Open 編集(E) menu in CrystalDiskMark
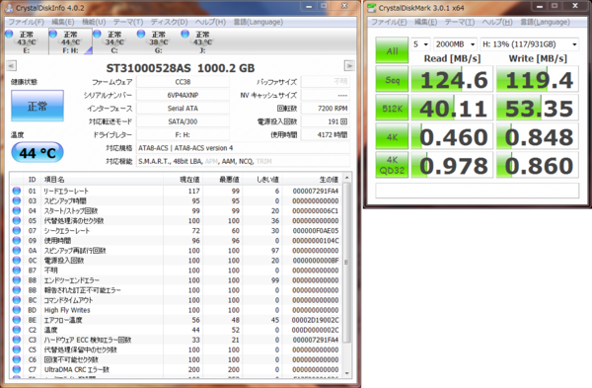The height and width of the screenshot is (388, 592). tap(425, 22)
